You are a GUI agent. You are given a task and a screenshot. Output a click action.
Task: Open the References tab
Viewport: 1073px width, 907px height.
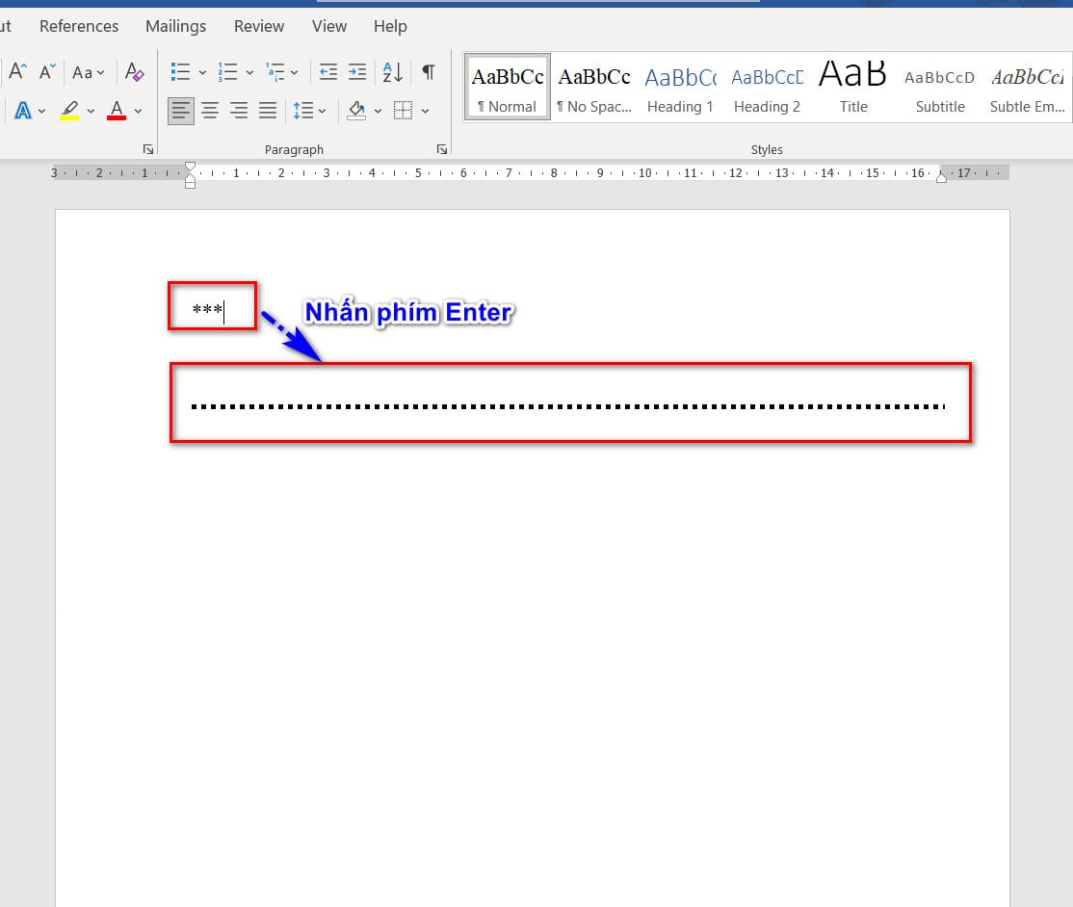pos(79,26)
